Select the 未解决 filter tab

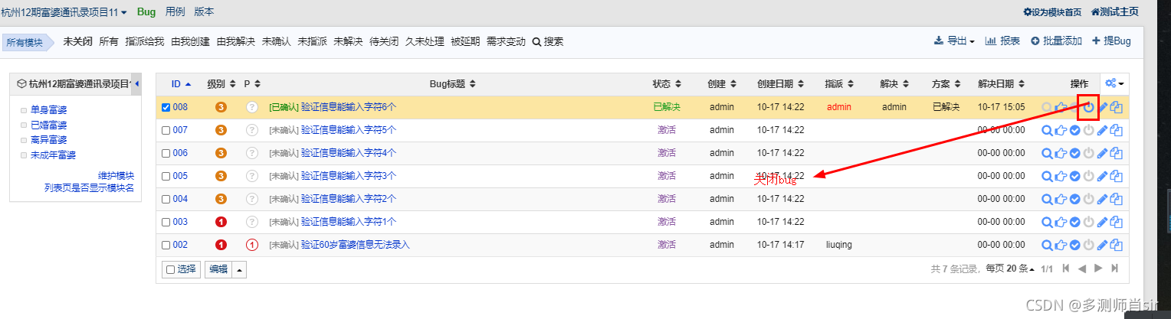[348, 41]
